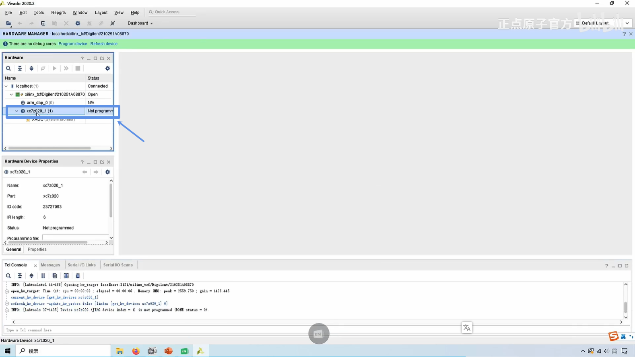This screenshot has width=635, height=357.
Task: Collapse all rows in Hardware panel
Action: click(20, 68)
